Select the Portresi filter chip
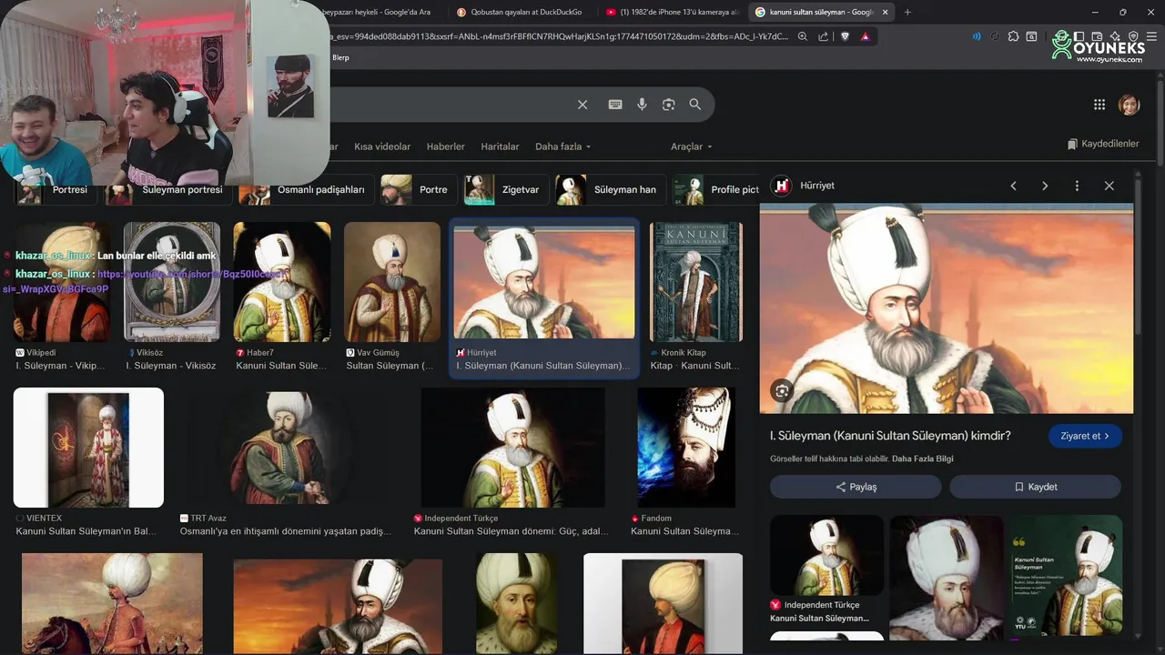The image size is (1165, 655). [54, 190]
